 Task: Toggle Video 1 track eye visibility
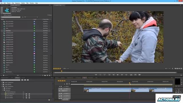59,89
